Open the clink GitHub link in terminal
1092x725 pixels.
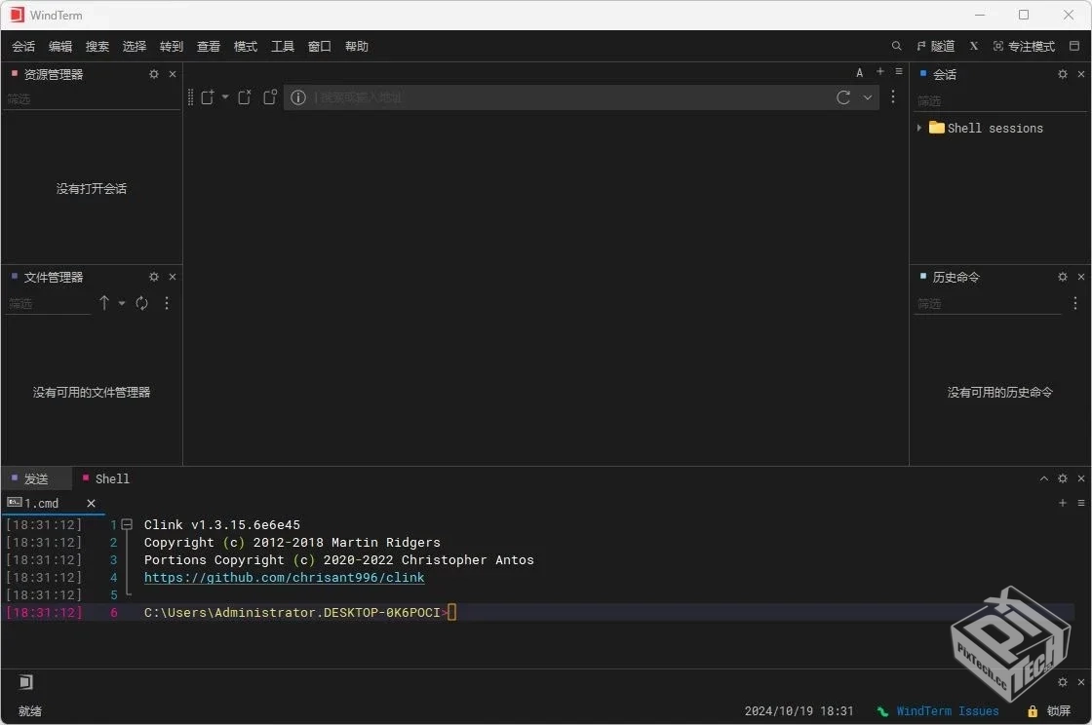click(x=284, y=577)
